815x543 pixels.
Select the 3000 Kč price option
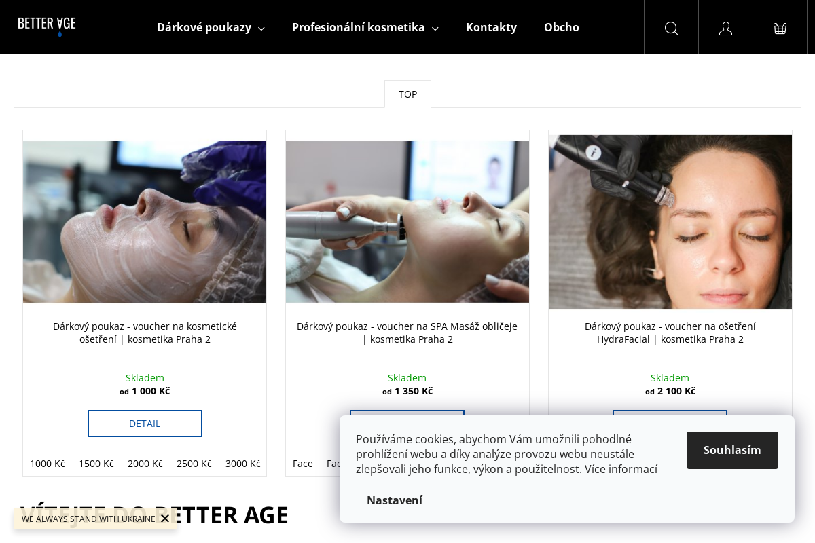242,464
